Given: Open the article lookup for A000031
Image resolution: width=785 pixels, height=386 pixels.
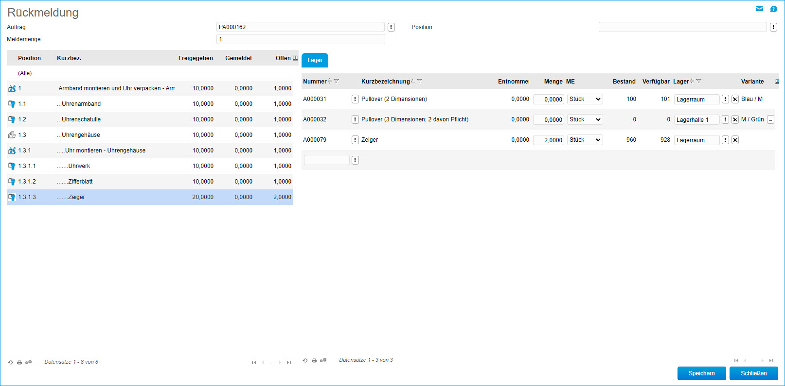Looking at the screenshot, I should (355, 99).
